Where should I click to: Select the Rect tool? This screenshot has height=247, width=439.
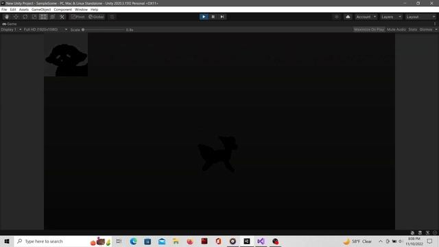point(43,16)
